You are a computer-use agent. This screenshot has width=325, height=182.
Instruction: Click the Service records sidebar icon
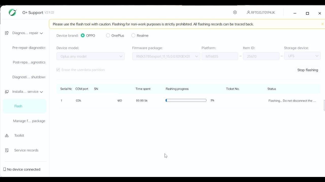coord(7,150)
